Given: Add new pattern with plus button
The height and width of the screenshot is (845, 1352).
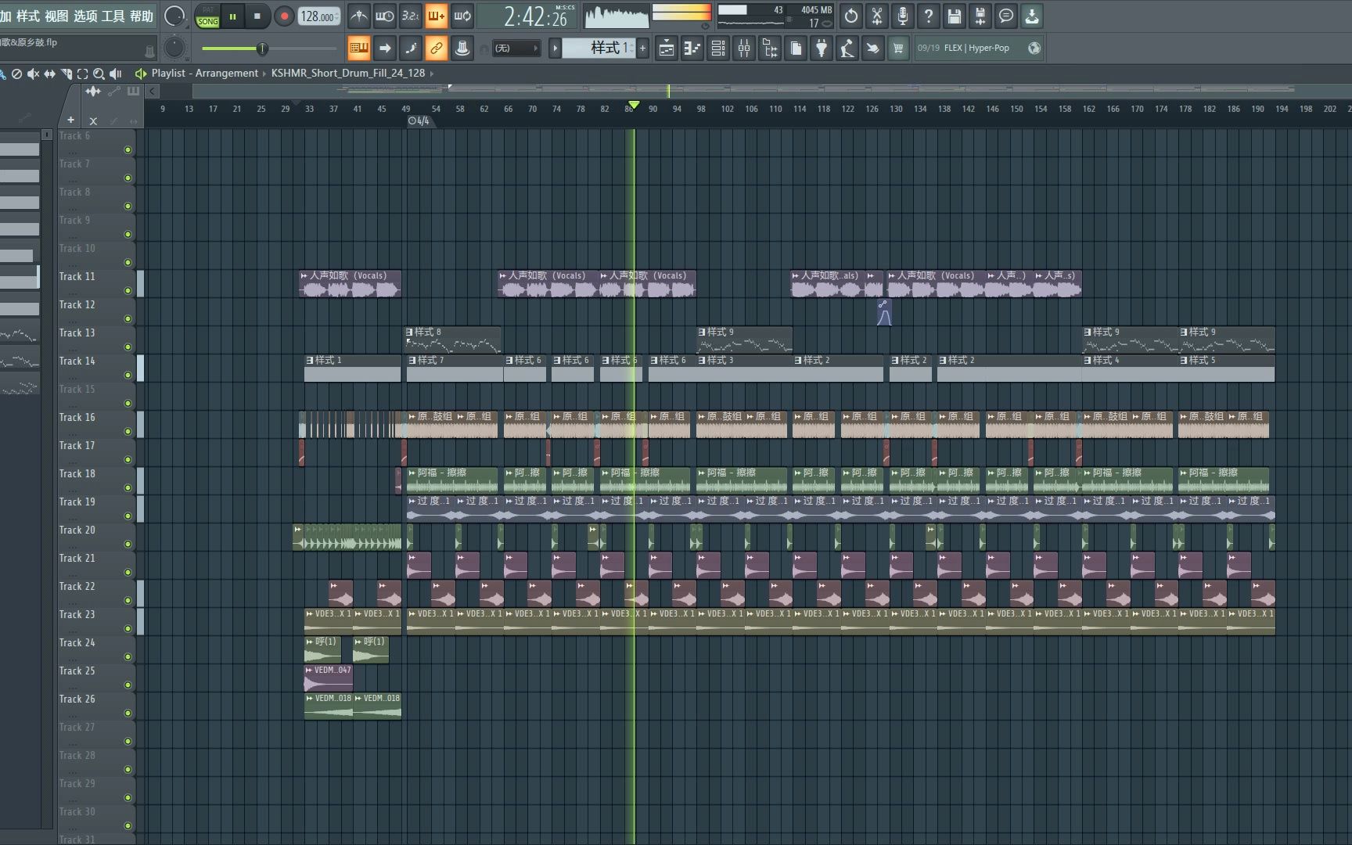Looking at the screenshot, I should [x=643, y=49].
